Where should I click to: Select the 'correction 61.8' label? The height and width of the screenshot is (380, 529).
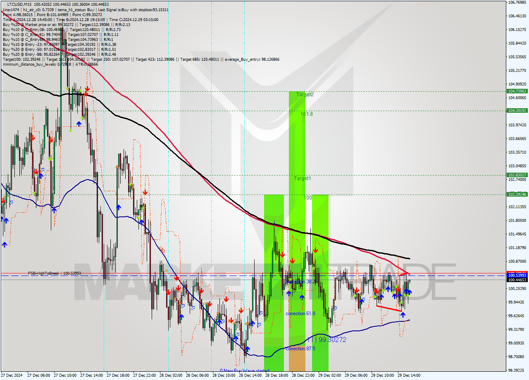pos(300,313)
